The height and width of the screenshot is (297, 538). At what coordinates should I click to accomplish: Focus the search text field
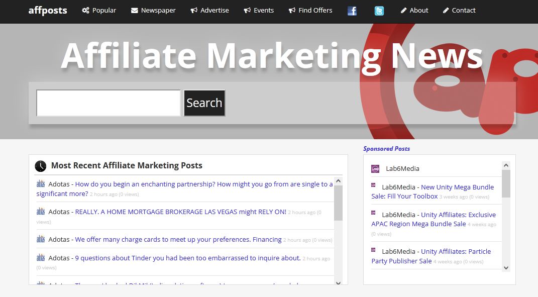109,103
